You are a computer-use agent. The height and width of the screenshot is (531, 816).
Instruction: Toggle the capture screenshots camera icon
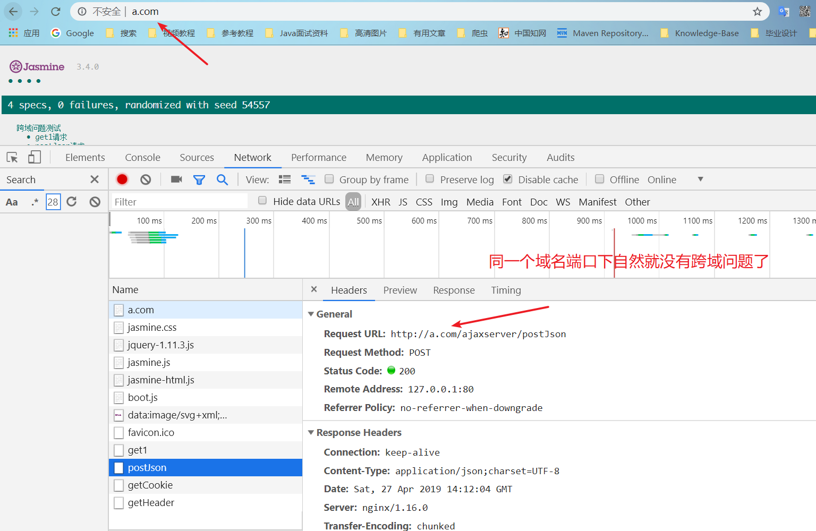[176, 179]
